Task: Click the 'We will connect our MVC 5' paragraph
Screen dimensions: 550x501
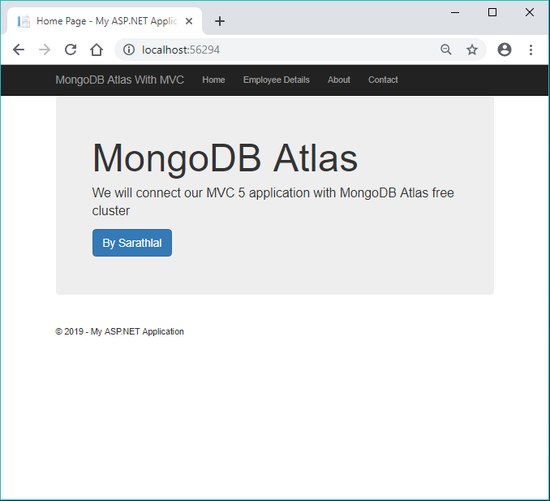Action: pyautogui.click(x=273, y=201)
